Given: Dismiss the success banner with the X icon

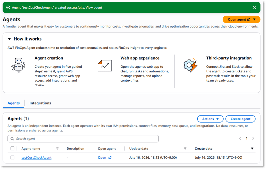Looking at the screenshot, I should pos(254,7).
